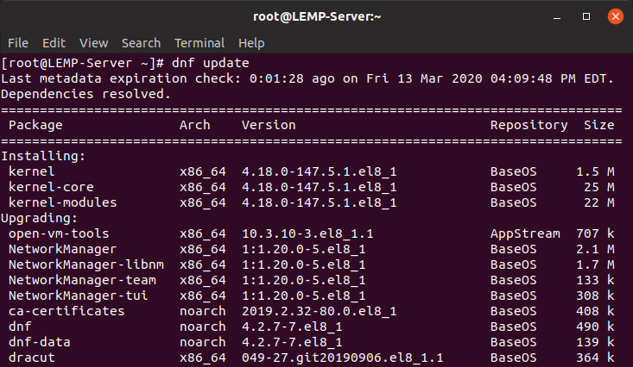Click the 'Repository' column header
The image size is (633, 367).
(529, 125)
